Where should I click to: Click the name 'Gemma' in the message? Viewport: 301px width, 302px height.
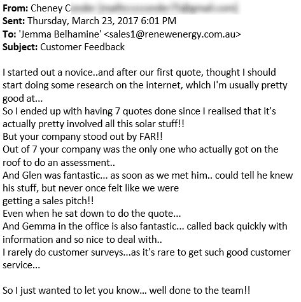coord(39,226)
